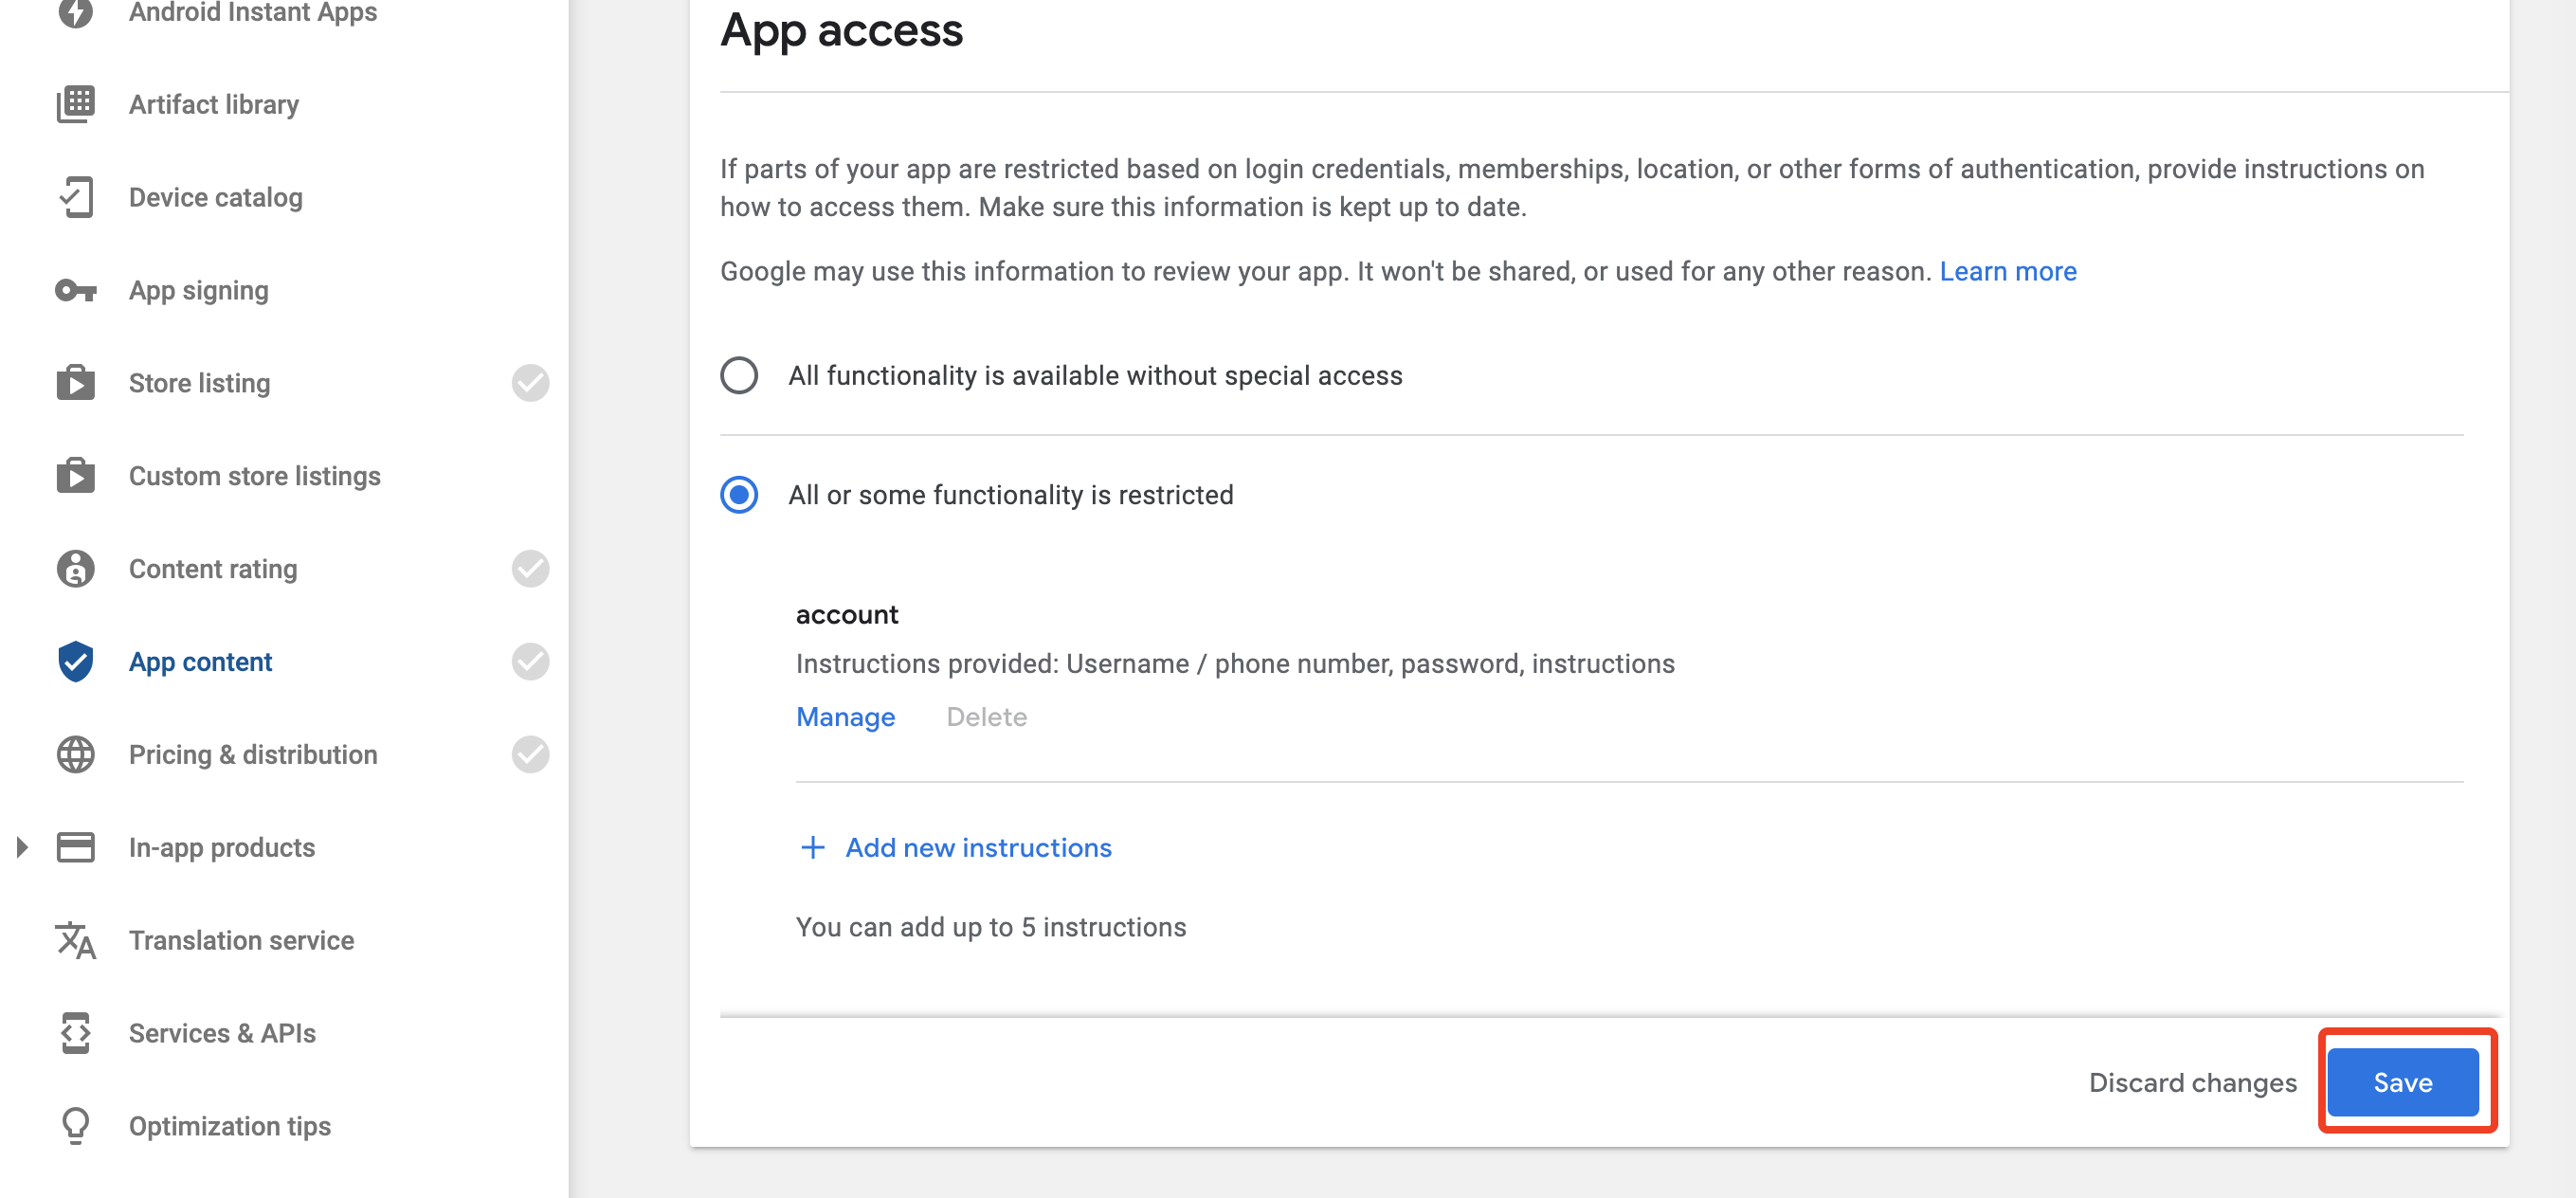Open the Learn more link
Screen dimensions: 2576x1198
click(2007, 270)
